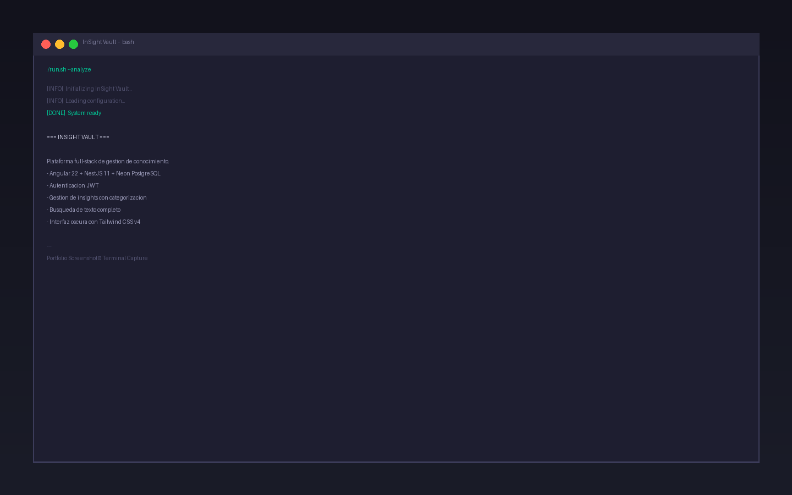Select the 'Interfaz oscura con Tailwind CSS v4' line
The image size is (792, 495).
(x=94, y=222)
